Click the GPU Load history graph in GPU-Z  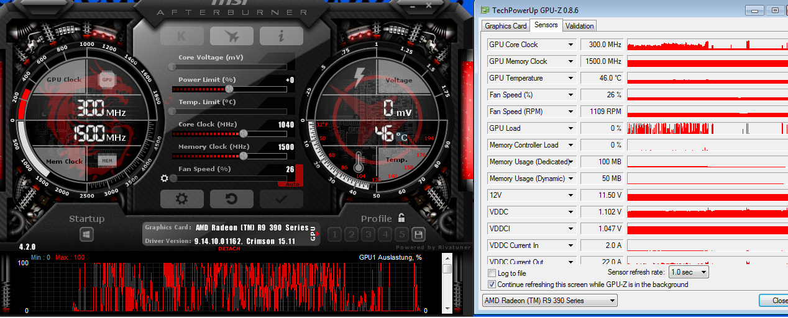707,128
